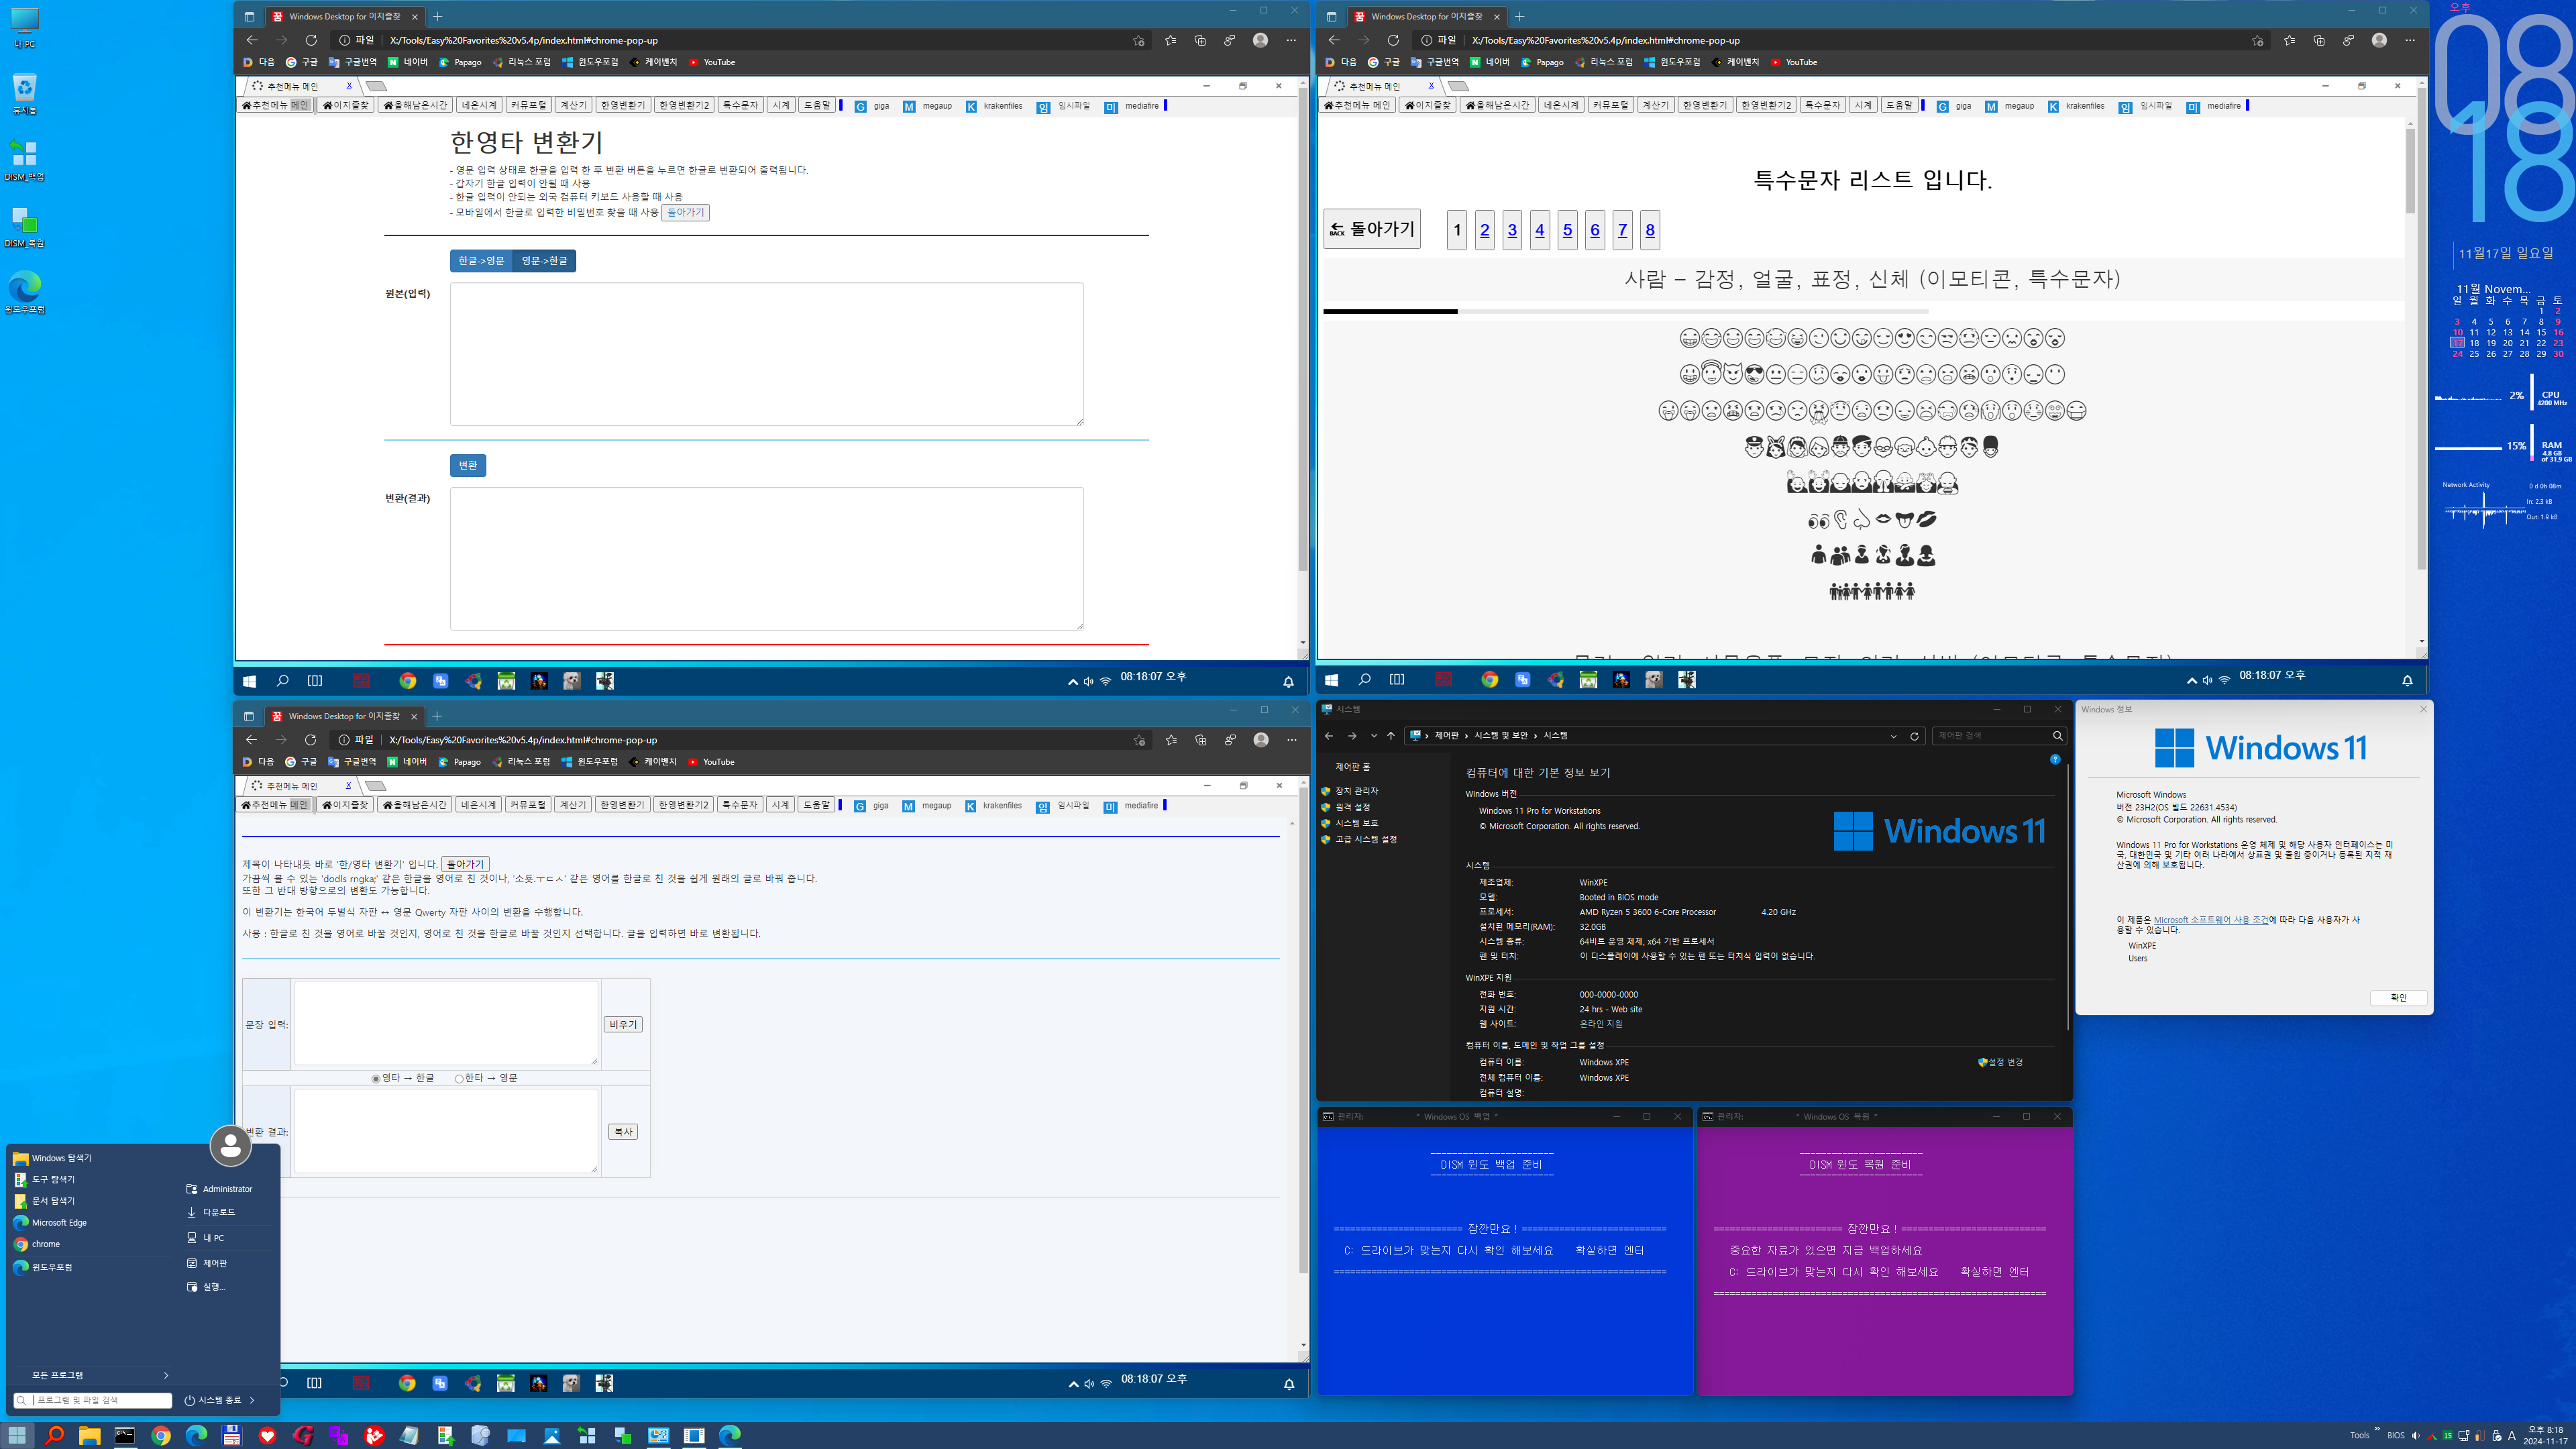Go to special characters page 8

1650,230
